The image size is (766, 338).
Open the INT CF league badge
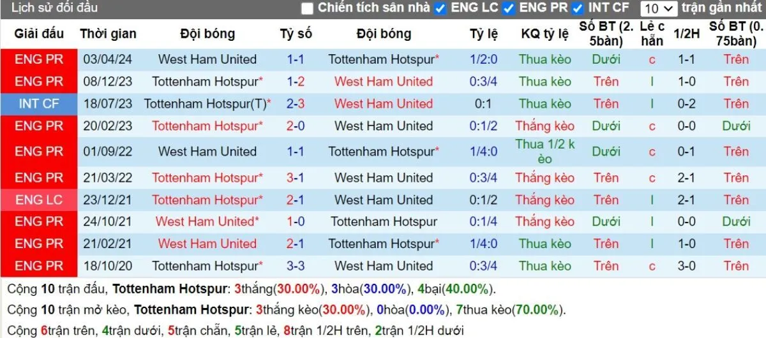pos(39,104)
